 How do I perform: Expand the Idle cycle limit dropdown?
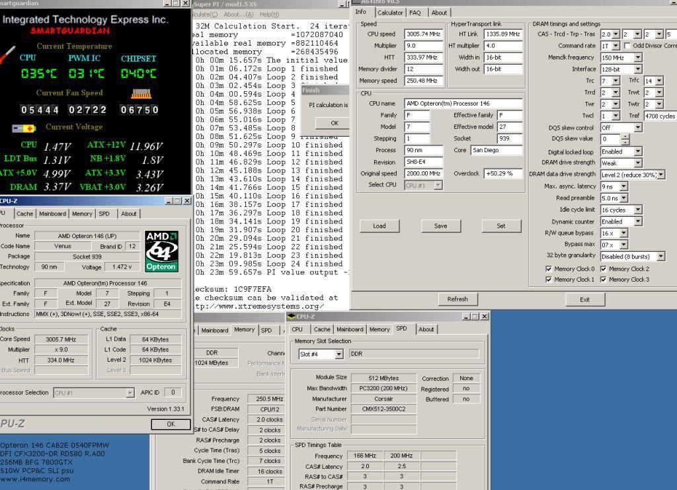(638, 210)
